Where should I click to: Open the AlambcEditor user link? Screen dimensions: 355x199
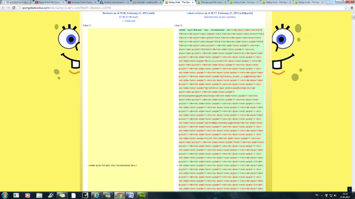(x=211, y=17)
